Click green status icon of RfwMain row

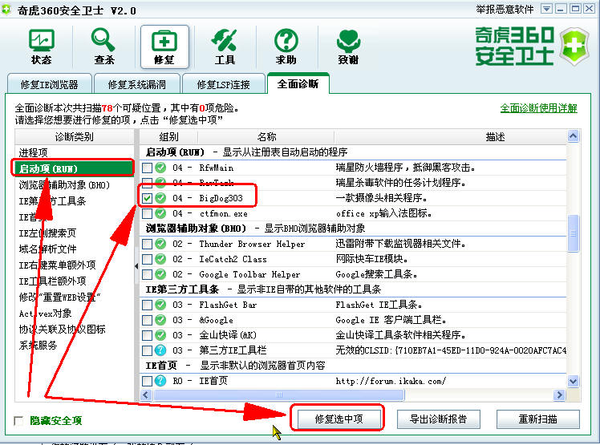[x=160, y=168]
